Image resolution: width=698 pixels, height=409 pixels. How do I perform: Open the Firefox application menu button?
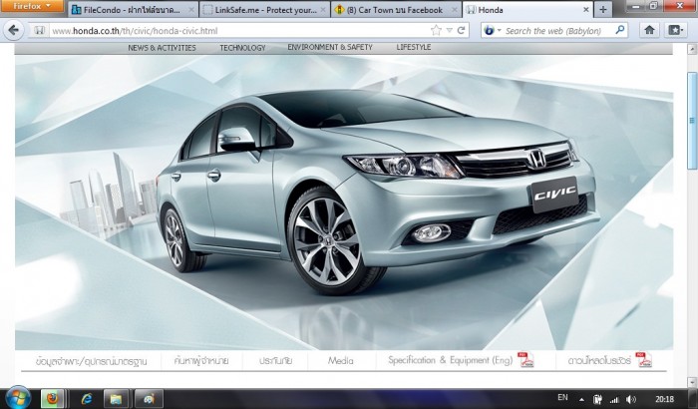click(32, 6)
